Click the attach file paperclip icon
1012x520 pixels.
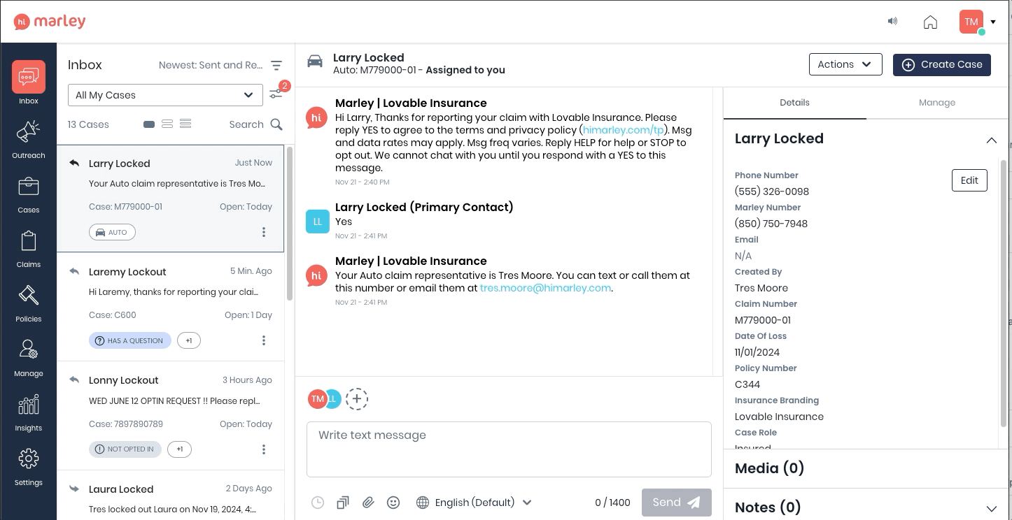[x=368, y=503]
